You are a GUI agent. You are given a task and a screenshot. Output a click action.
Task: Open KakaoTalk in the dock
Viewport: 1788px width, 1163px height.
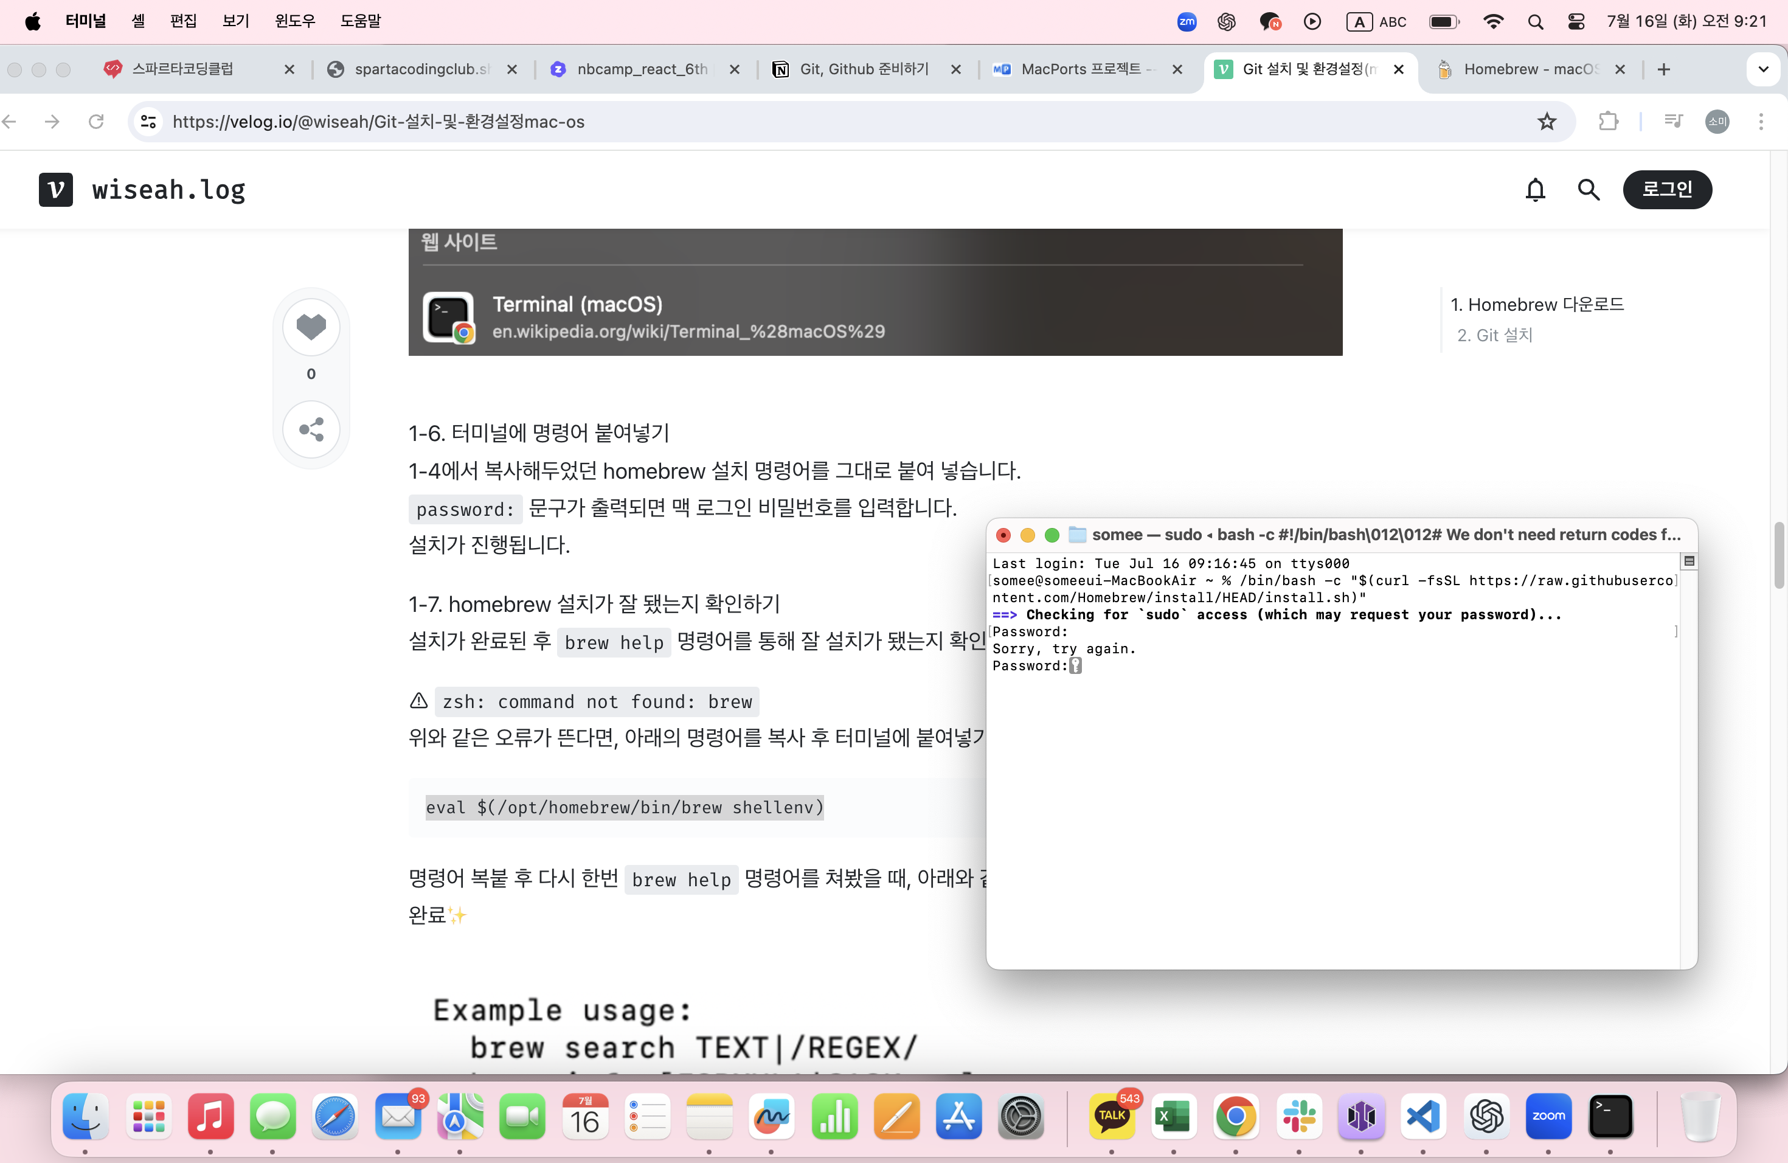[1112, 1116]
